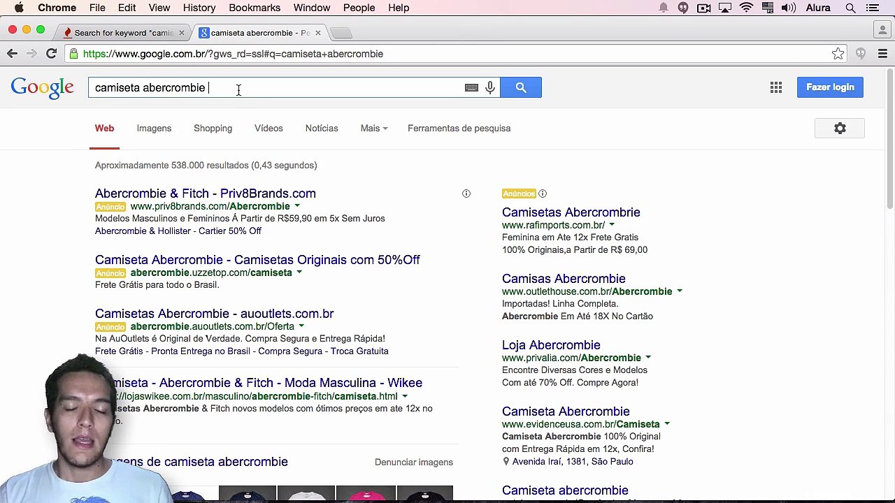
Task: Open the Google apps grid
Action: pos(776,87)
